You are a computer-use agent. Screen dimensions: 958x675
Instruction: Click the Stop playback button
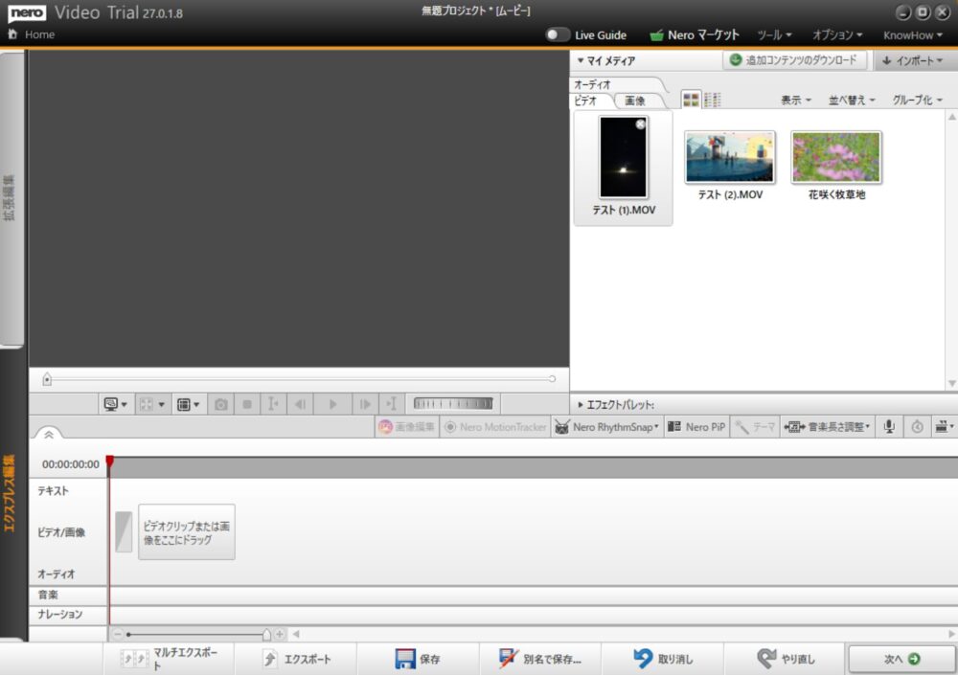pos(247,404)
